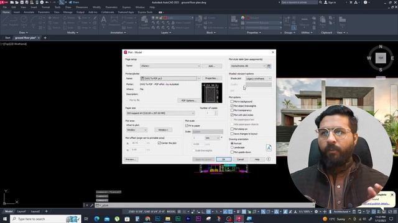Viewport: 398px width, 223px height.
Task: Click Cancel in the Plot dialog
Action: (x=240, y=159)
